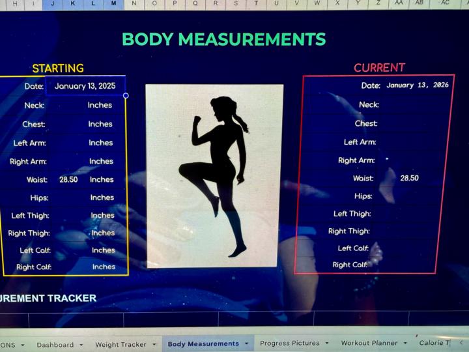This screenshot has width=469, height=352.
Task: Click the starting Left Thigh label
Action: point(30,216)
